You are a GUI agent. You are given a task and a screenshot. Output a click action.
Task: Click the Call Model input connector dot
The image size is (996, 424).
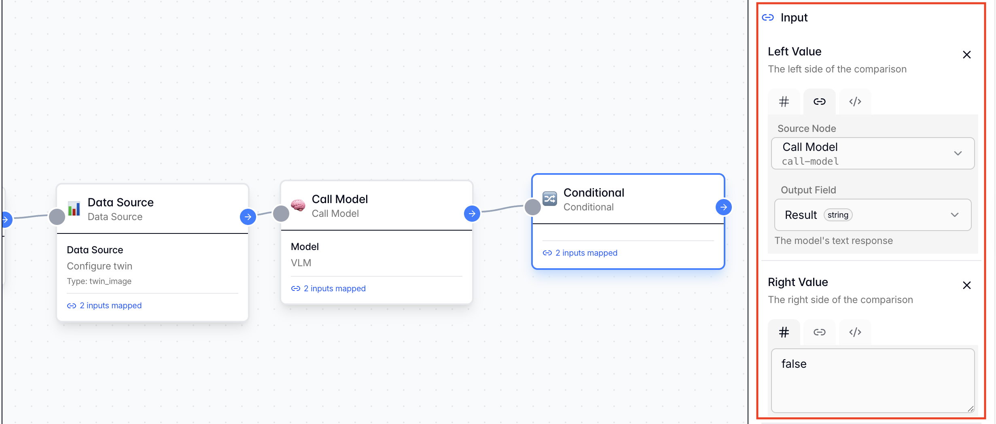pos(281,213)
